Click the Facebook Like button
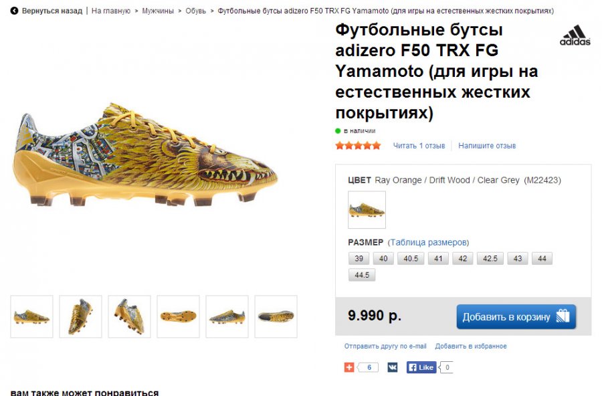 (421, 367)
